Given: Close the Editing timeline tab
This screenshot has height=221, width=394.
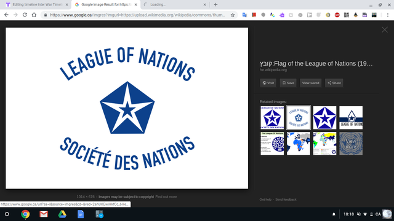Looking at the screenshot, I should (67, 4).
